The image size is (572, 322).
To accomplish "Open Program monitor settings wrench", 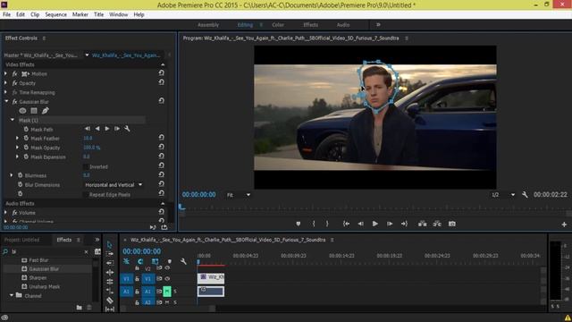I will (525, 195).
